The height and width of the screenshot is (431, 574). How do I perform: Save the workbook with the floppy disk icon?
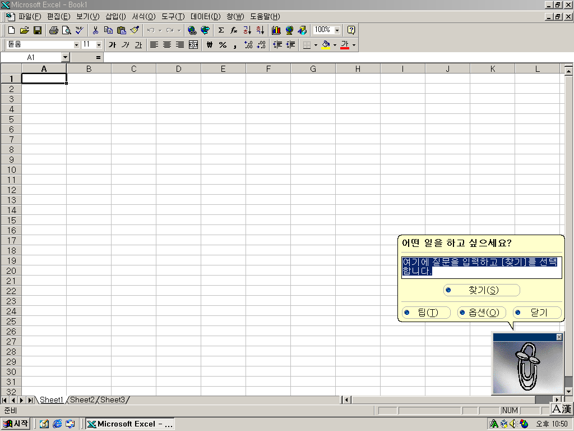(x=38, y=30)
